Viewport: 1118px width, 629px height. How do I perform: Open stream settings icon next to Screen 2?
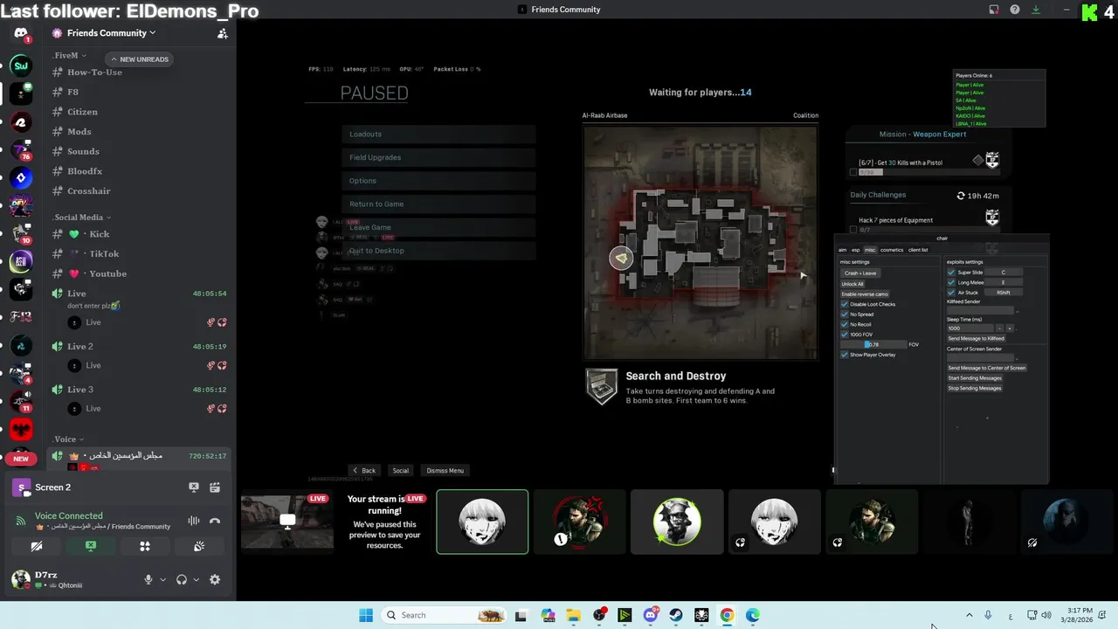pos(215,487)
